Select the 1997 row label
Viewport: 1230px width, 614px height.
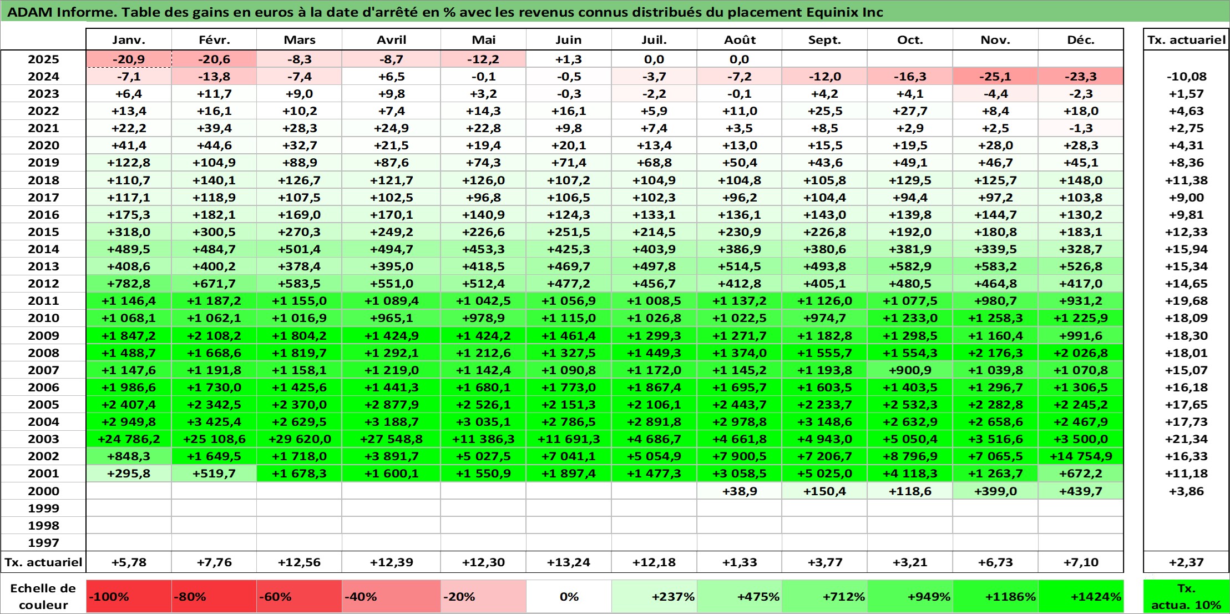coord(43,542)
